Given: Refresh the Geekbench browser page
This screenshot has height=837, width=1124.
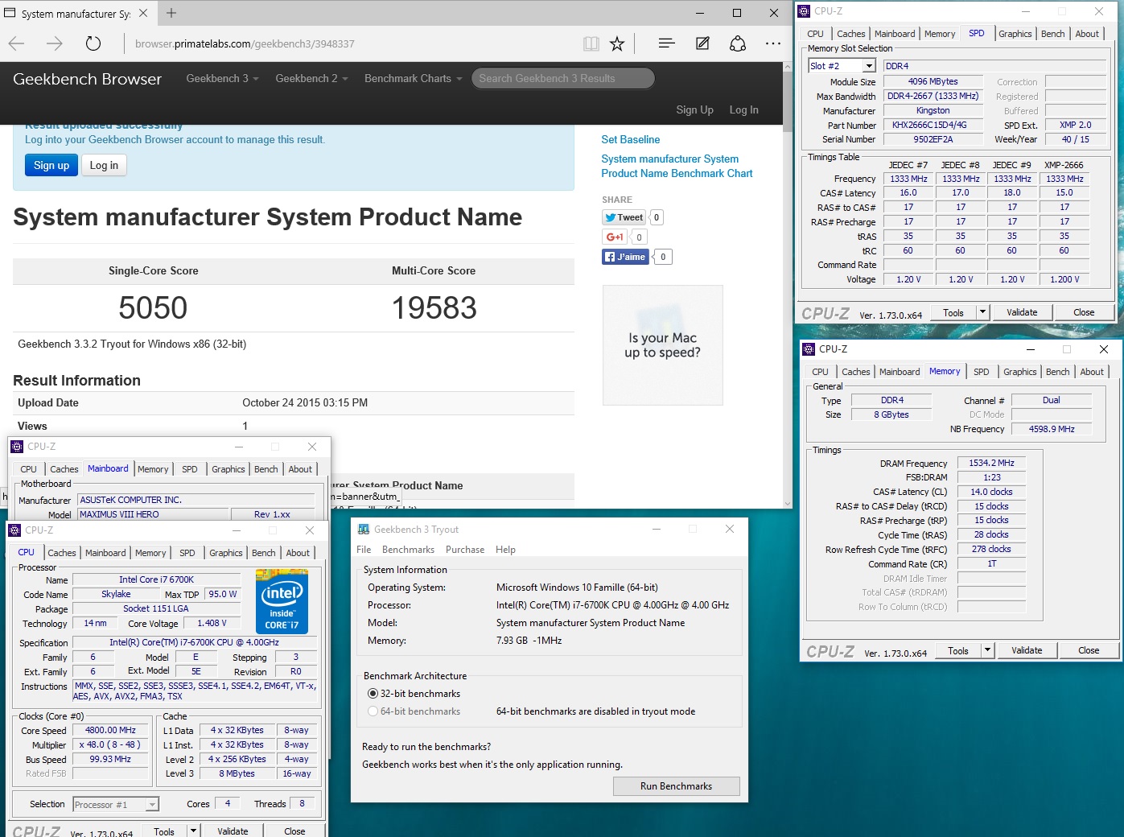Looking at the screenshot, I should pos(93,43).
